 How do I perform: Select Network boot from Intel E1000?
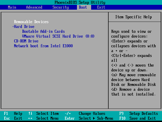coord(43,46)
